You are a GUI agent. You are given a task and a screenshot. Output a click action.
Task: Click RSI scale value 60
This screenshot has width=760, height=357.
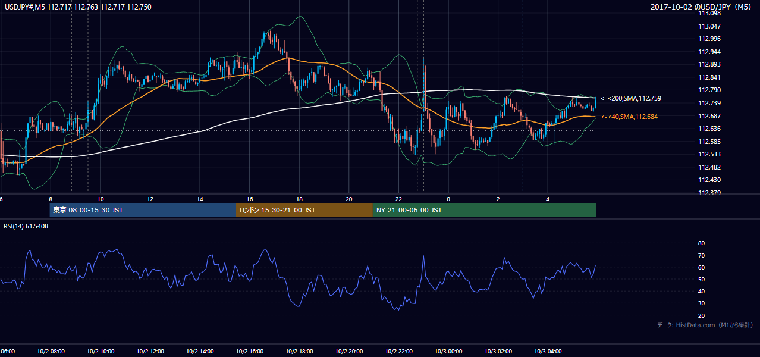point(701,267)
